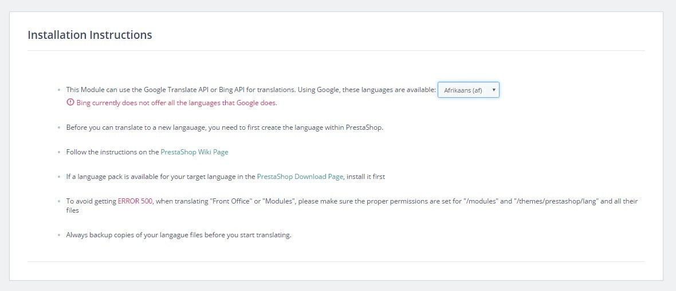
Task: Click the Installation Instructions heading
Action: coord(90,35)
